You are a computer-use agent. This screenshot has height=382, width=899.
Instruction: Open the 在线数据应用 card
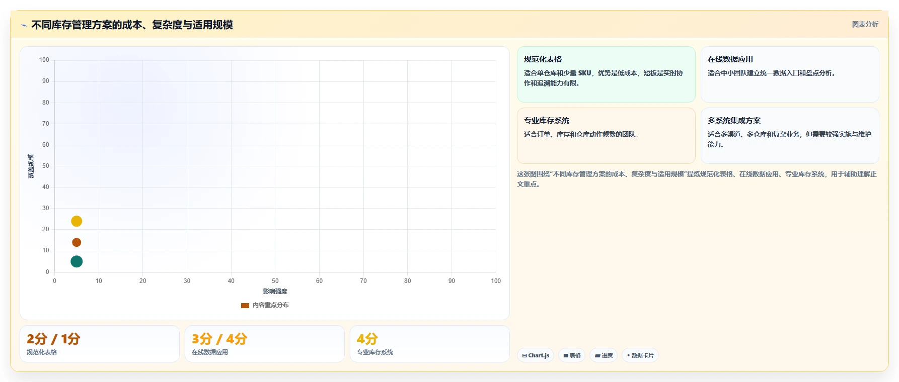pos(790,74)
